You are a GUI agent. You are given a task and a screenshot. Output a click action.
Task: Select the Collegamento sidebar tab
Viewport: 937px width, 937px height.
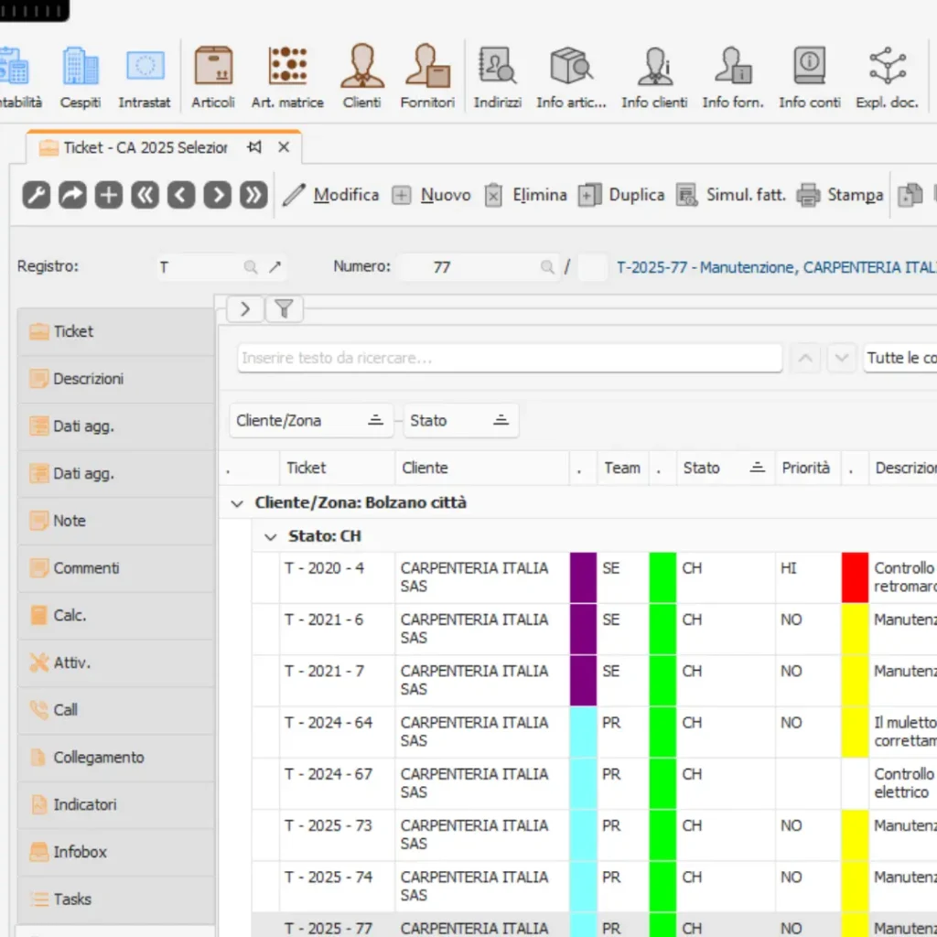coord(116,758)
